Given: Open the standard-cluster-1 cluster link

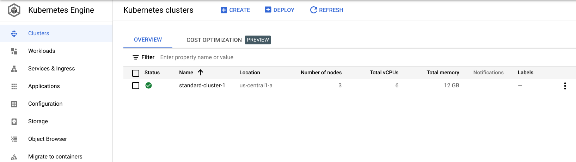Looking at the screenshot, I should point(202,85).
